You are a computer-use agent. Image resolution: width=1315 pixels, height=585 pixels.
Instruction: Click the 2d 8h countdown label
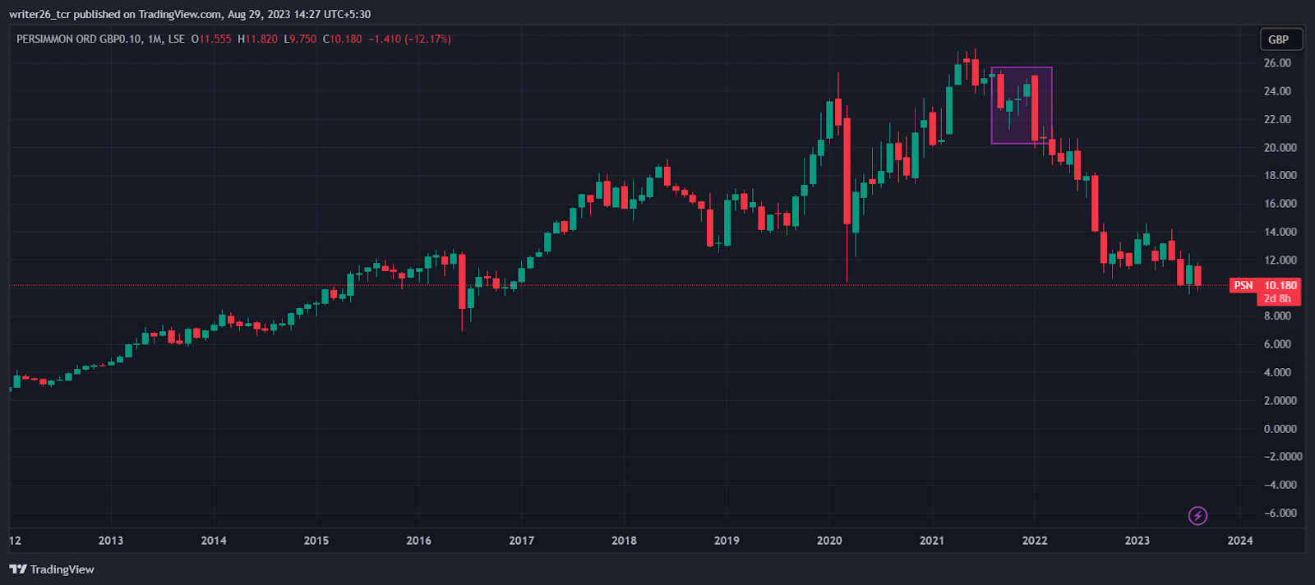click(1278, 298)
